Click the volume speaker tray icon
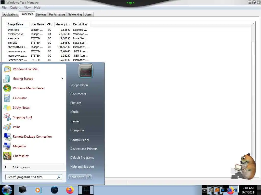Viewport: 261px width, 195px height. point(235,190)
